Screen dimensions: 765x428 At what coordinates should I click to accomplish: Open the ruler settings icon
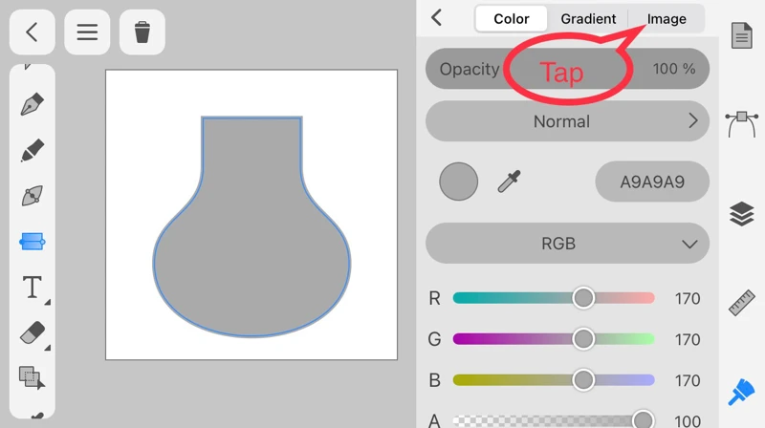click(742, 302)
